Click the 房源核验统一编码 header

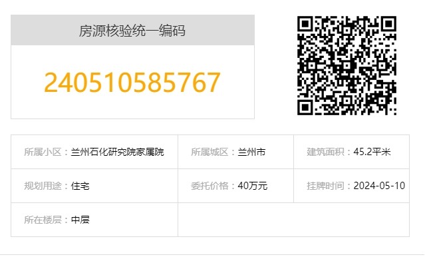pos(132,31)
